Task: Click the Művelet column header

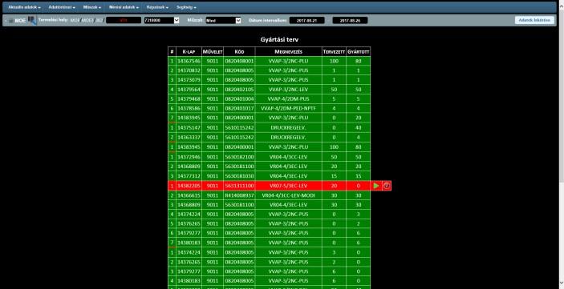Action: [213, 52]
